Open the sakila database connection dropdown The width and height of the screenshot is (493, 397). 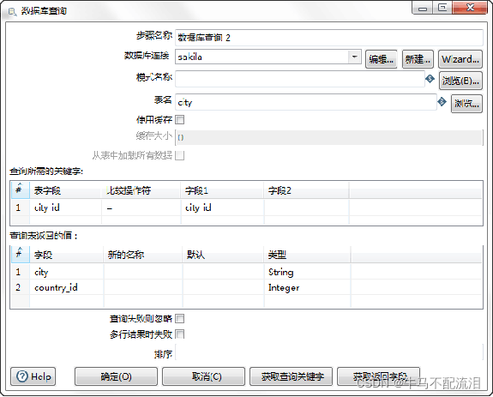[x=355, y=57]
